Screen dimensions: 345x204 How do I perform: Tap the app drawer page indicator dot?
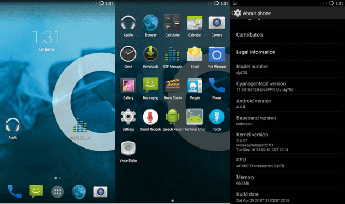pos(173,200)
